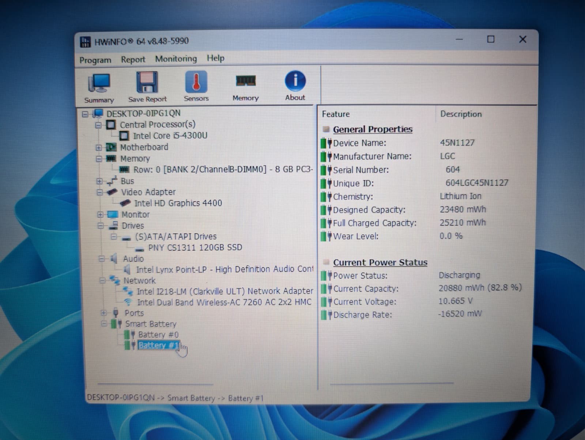Open the Summary toolbar icon
Image resolution: width=585 pixels, height=440 pixels.
click(99, 84)
